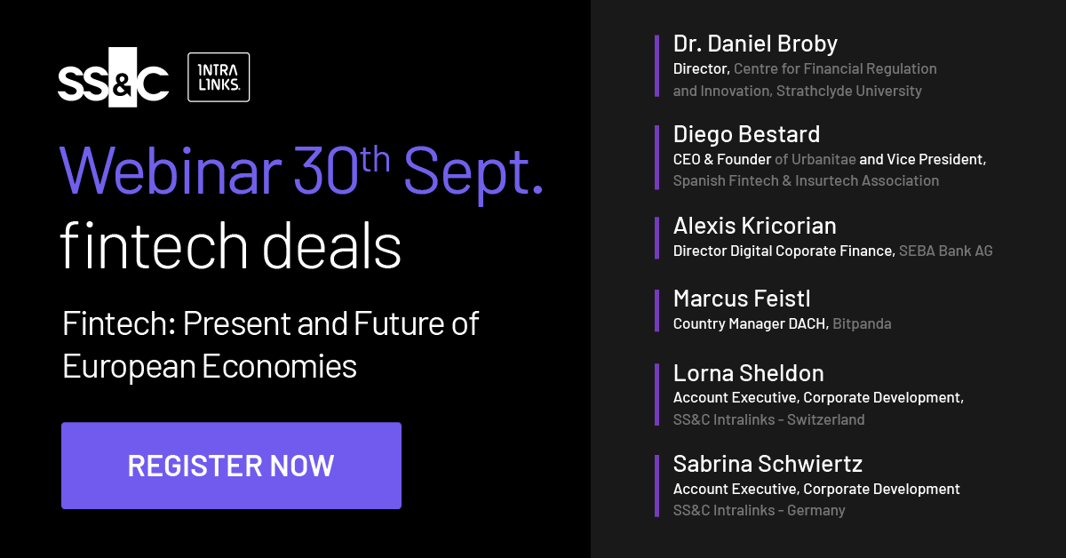Click the Intralinks logo box
This screenshot has width=1066, height=558.
coord(219,76)
